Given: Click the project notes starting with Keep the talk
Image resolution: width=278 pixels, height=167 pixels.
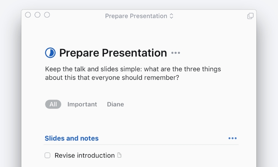Looking at the screenshot, I should pos(133,73).
